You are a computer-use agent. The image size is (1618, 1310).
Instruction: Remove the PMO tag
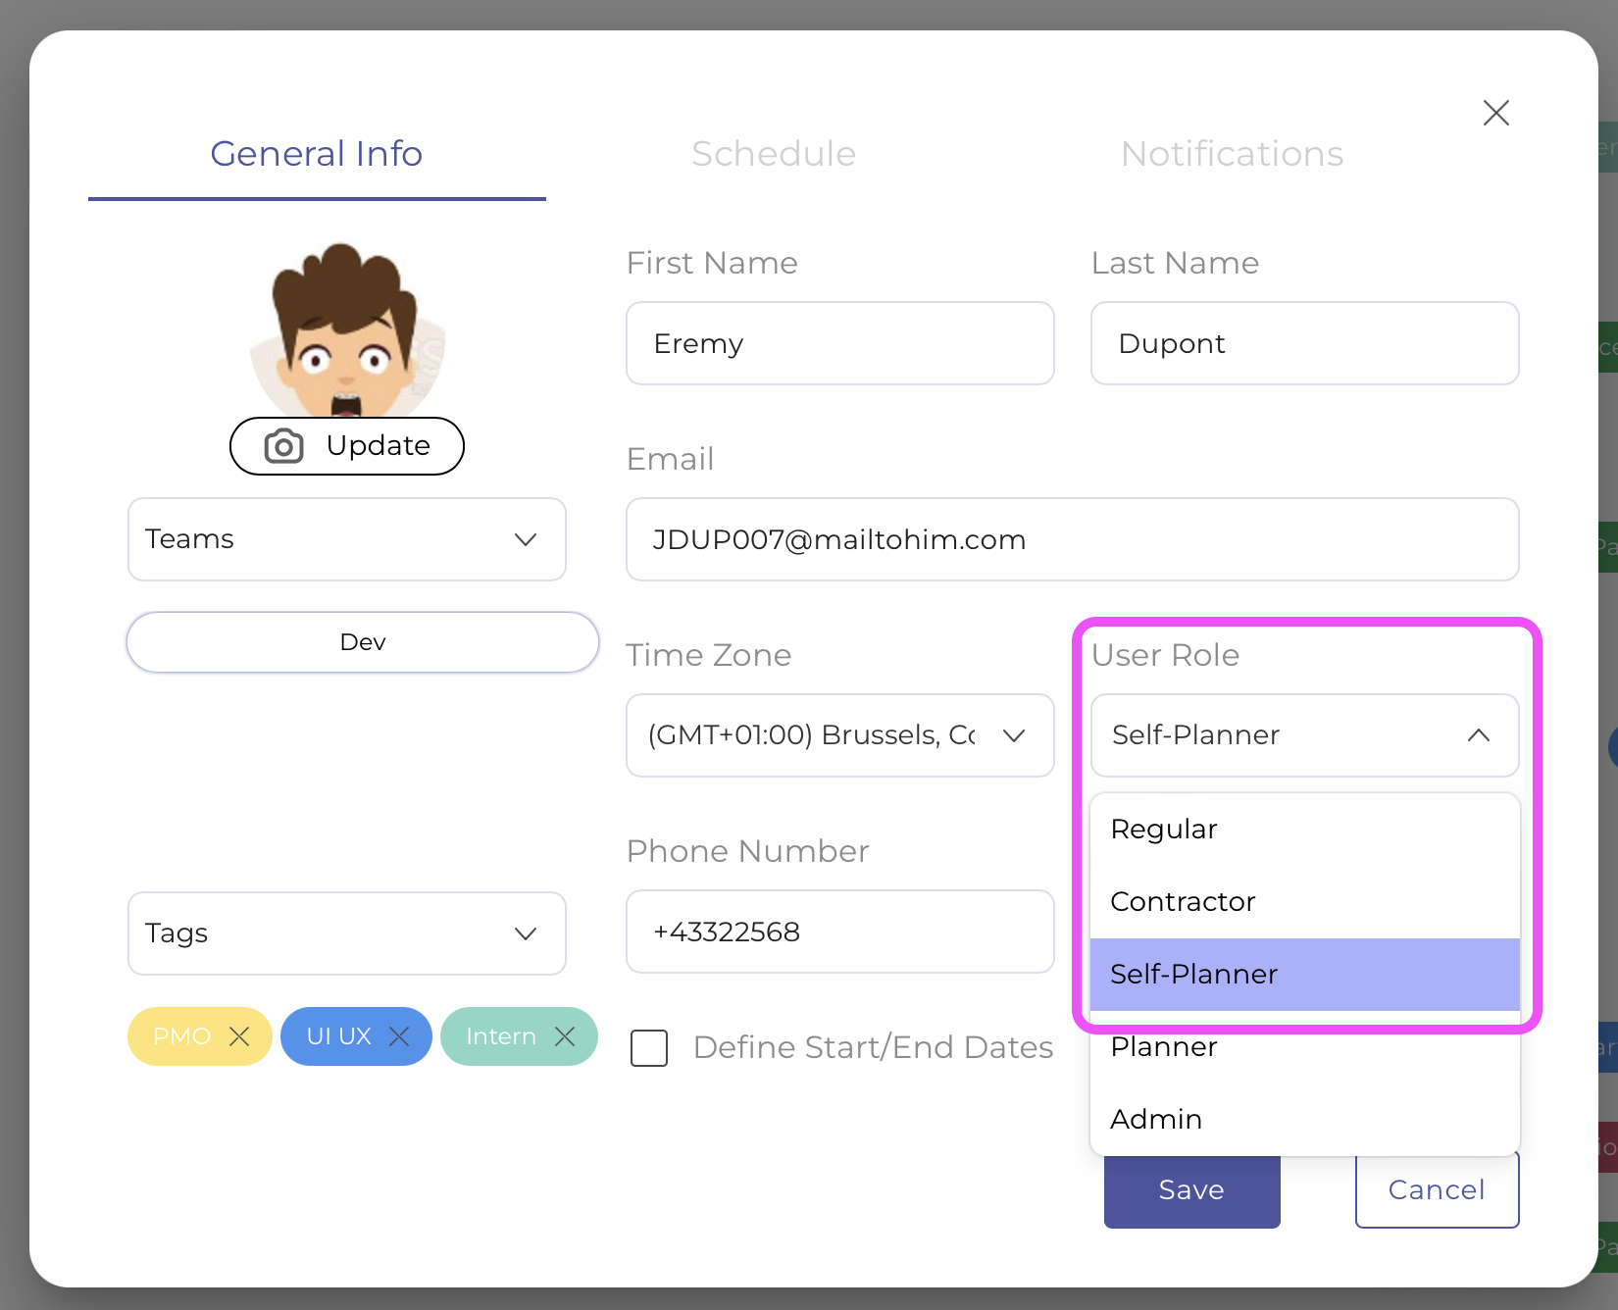pyautogui.click(x=239, y=1036)
